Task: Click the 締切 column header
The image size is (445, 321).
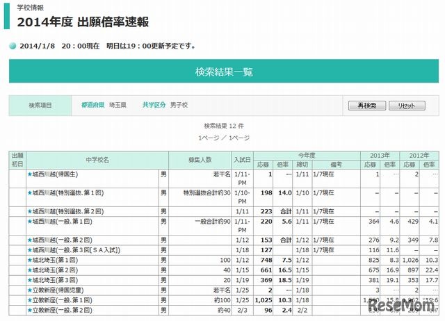Action: 302,165
